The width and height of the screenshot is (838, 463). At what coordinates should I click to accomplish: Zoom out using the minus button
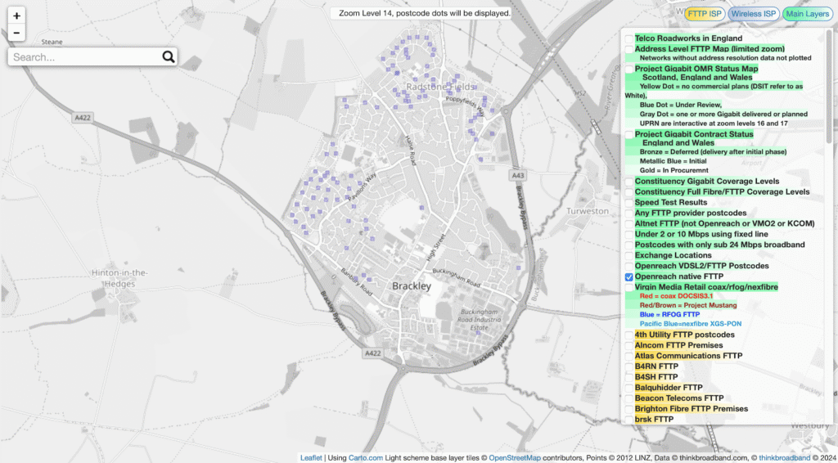pyautogui.click(x=17, y=34)
